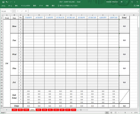
Task: Click the vertical scrollbar up arrow
Action: coord(139,15)
